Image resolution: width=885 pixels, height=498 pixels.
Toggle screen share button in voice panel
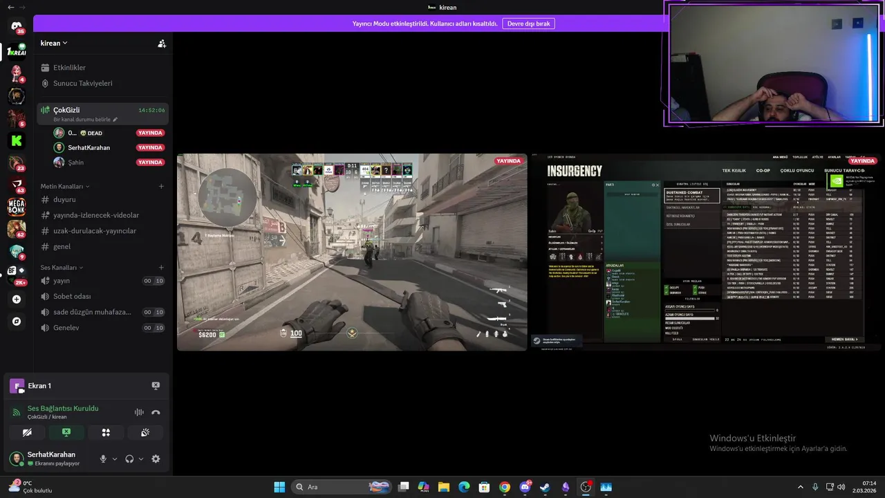tap(66, 432)
